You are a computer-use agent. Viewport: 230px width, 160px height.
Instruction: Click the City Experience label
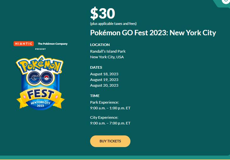click(104, 117)
